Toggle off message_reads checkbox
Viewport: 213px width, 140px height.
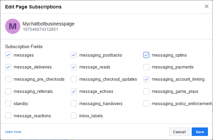[74, 67]
